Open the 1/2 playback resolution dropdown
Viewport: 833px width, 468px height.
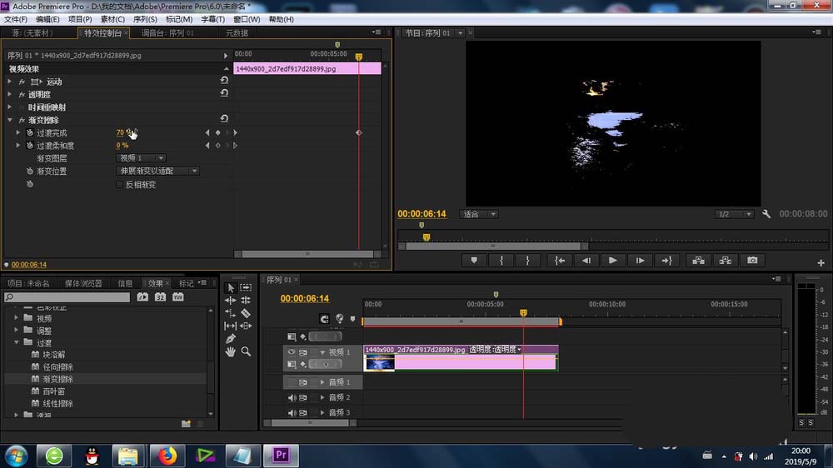tap(734, 214)
